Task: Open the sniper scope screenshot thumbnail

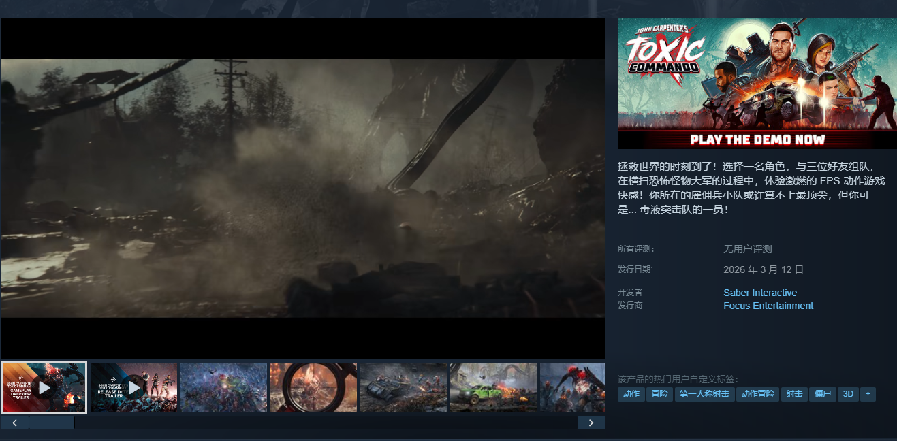Action: pos(313,387)
